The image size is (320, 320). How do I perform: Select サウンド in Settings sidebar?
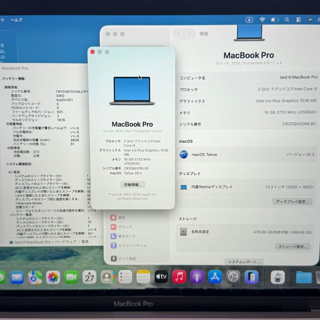121,227
